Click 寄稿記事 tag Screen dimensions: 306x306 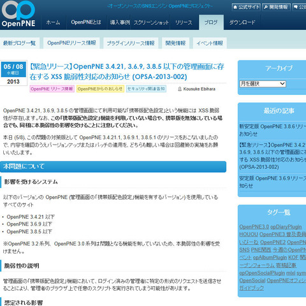click(286, 265)
